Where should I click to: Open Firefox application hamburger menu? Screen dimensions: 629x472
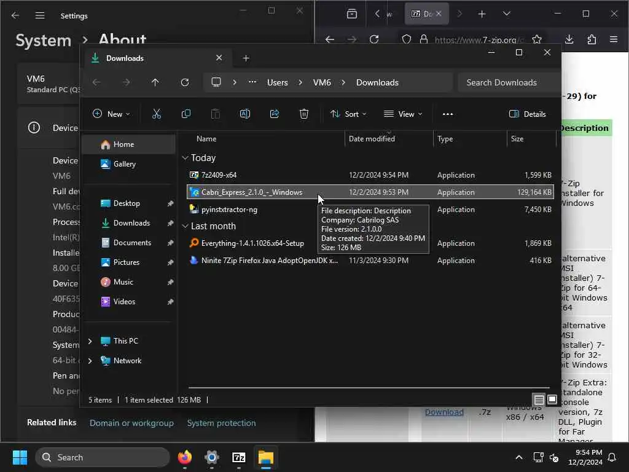pyautogui.click(x=614, y=39)
